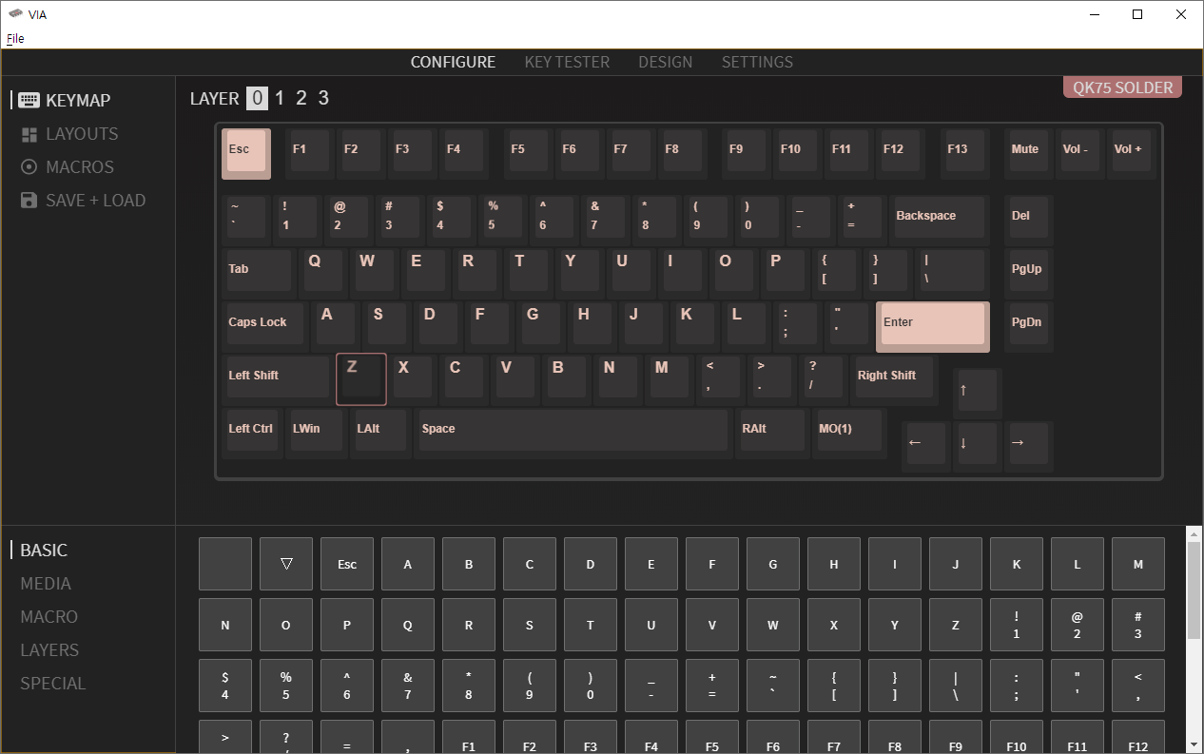The height and width of the screenshot is (754, 1204).
Task: Click the keycode list scrollbar thumb
Action: pyautogui.click(x=1194, y=590)
